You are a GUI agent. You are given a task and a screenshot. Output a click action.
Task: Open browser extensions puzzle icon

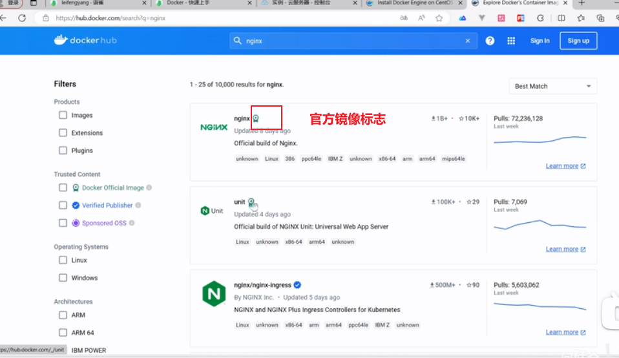tap(540, 17)
